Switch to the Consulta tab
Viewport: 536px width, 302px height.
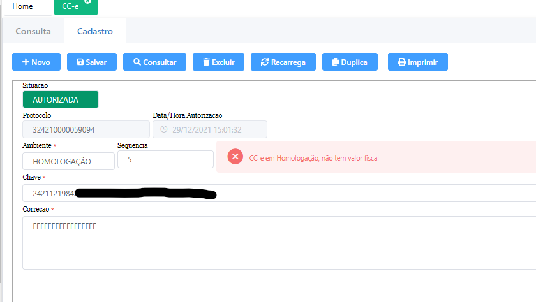[x=33, y=31]
